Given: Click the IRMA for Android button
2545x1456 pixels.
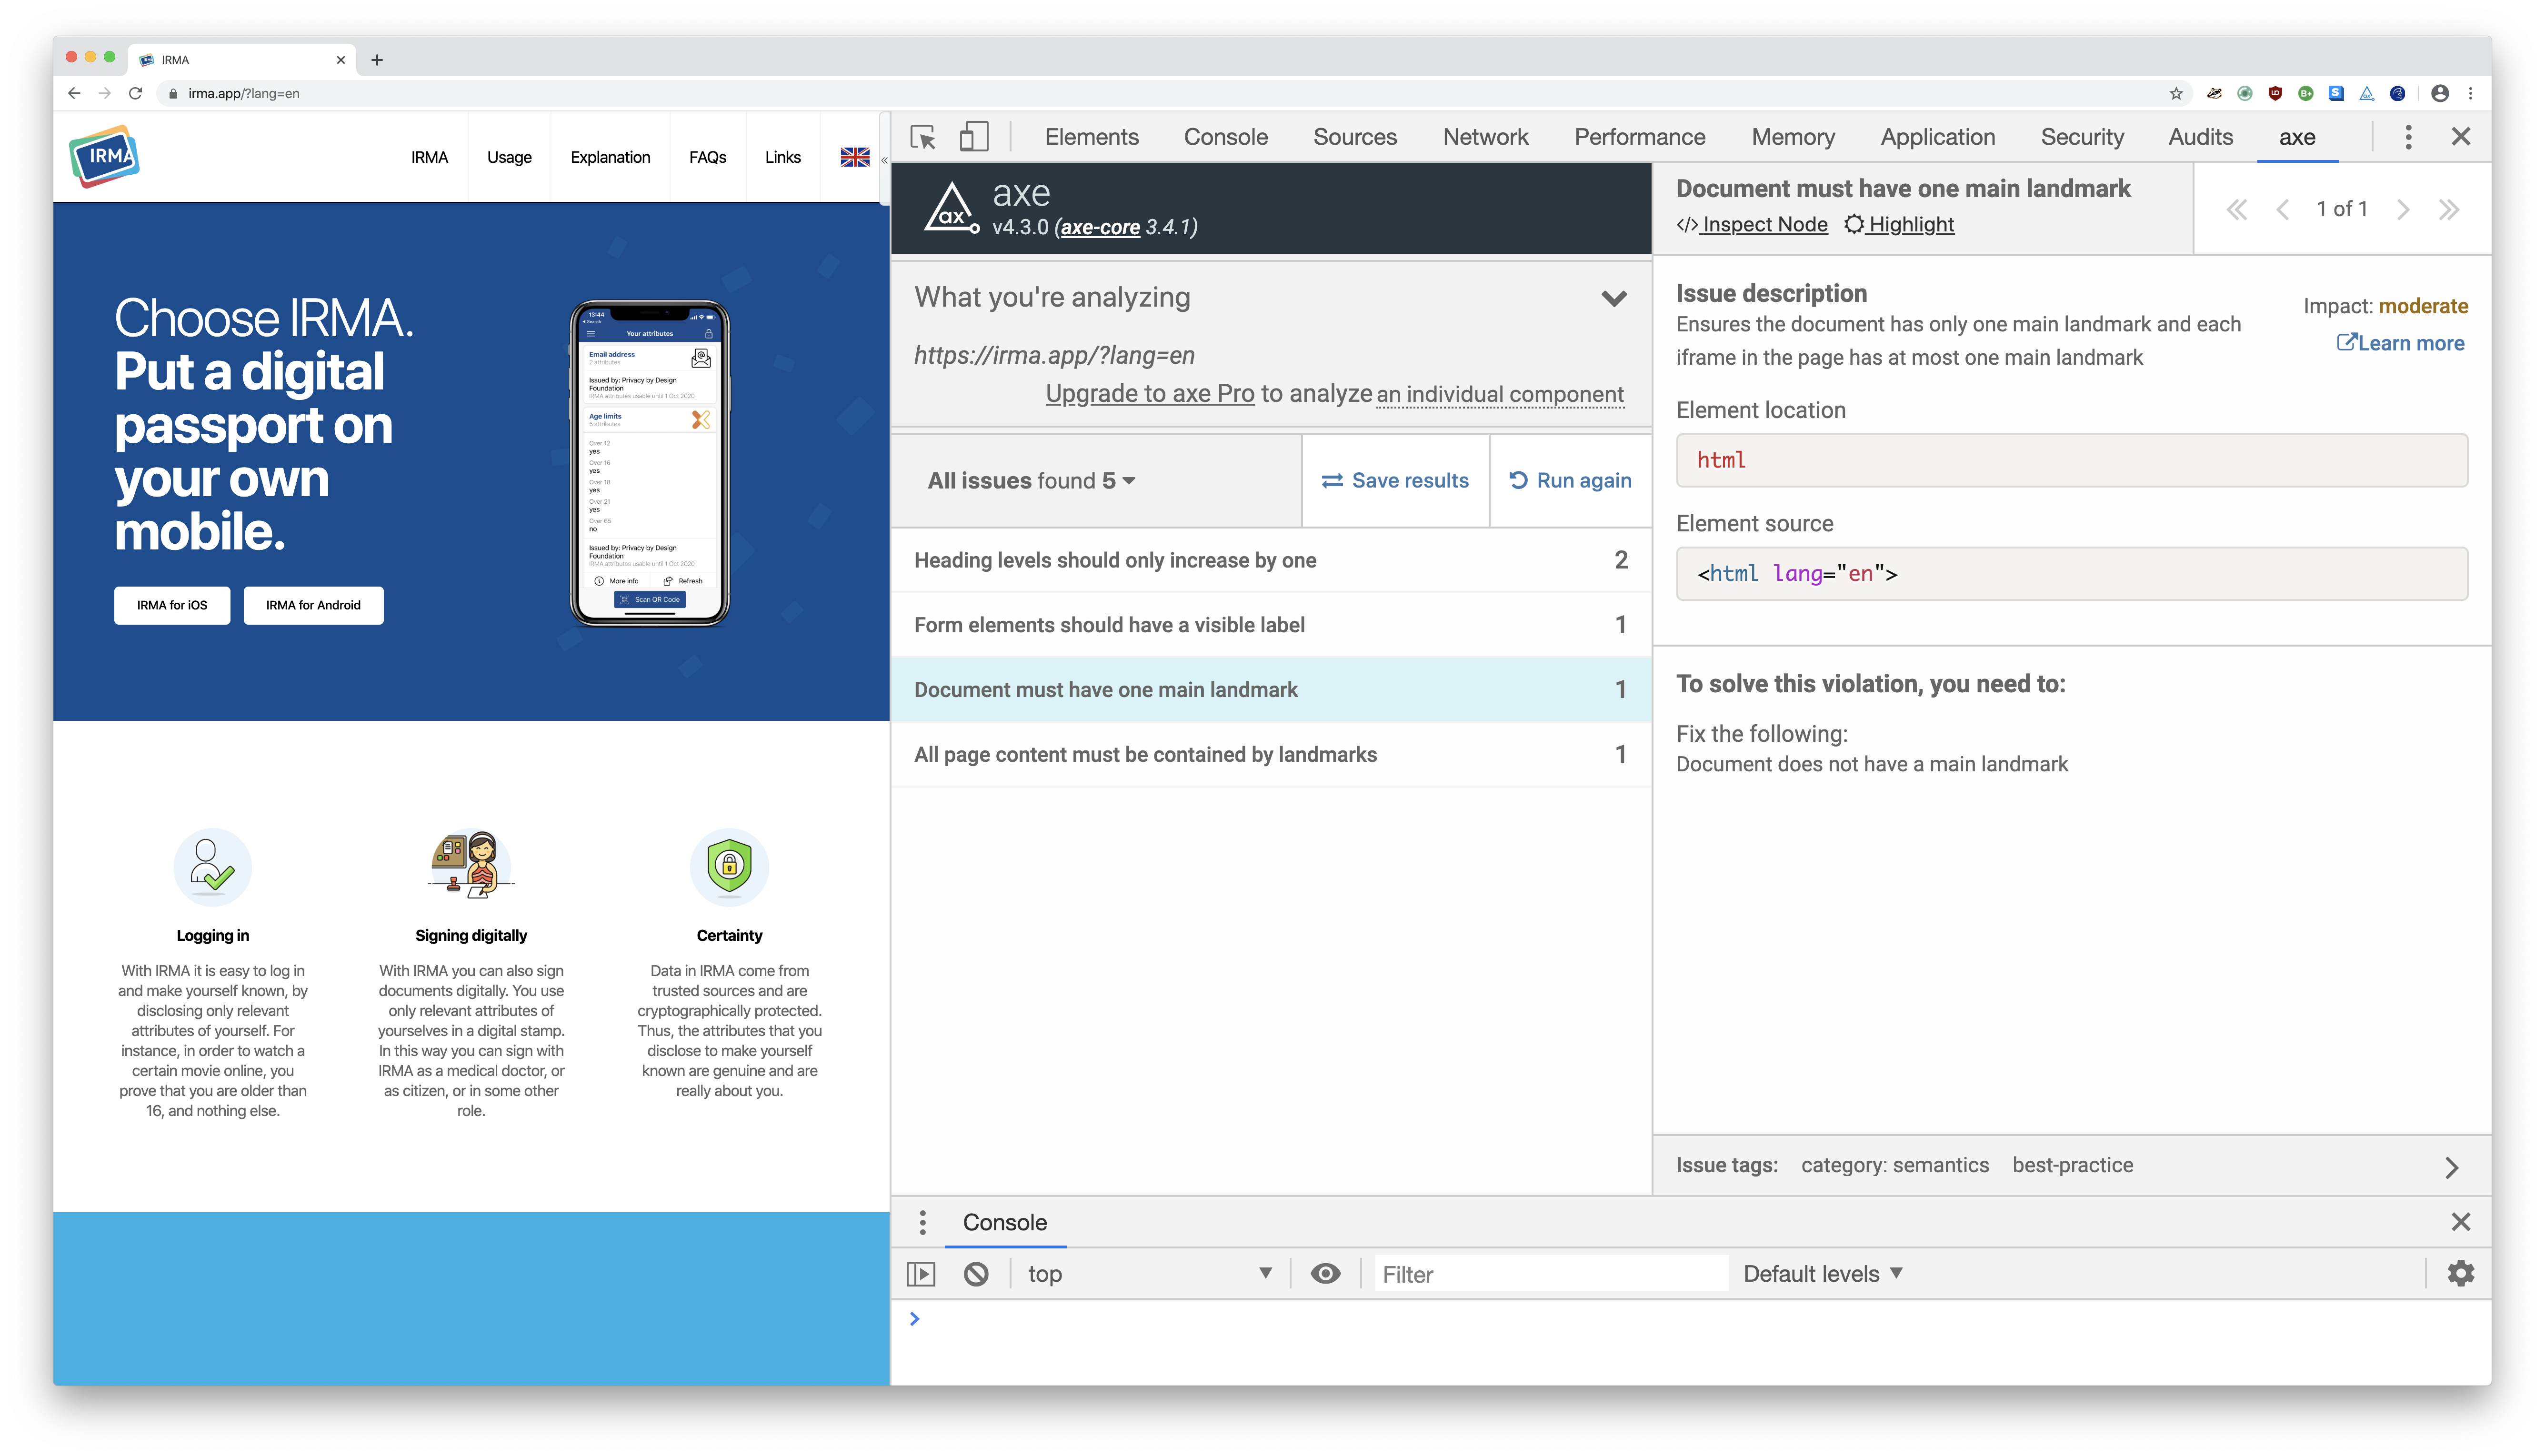Looking at the screenshot, I should tap(313, 605).
